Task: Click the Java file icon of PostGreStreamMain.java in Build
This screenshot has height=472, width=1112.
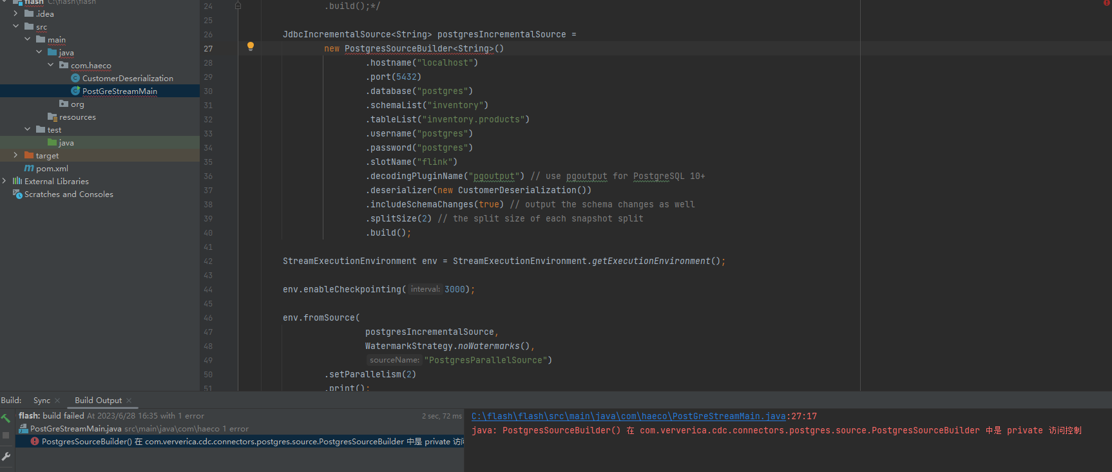Action: click(23, 429)
